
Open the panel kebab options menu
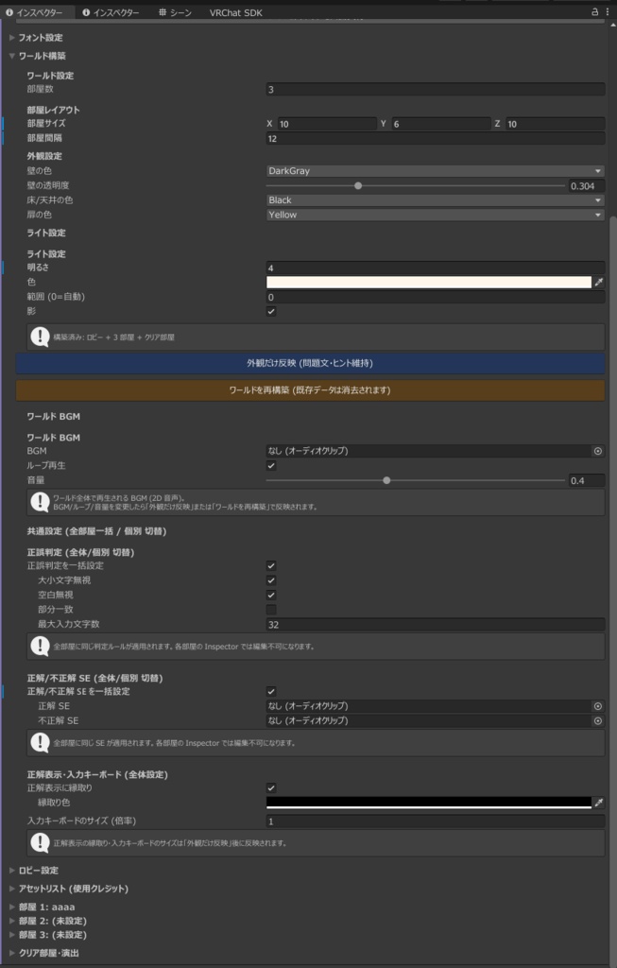(x=608, y=11)
